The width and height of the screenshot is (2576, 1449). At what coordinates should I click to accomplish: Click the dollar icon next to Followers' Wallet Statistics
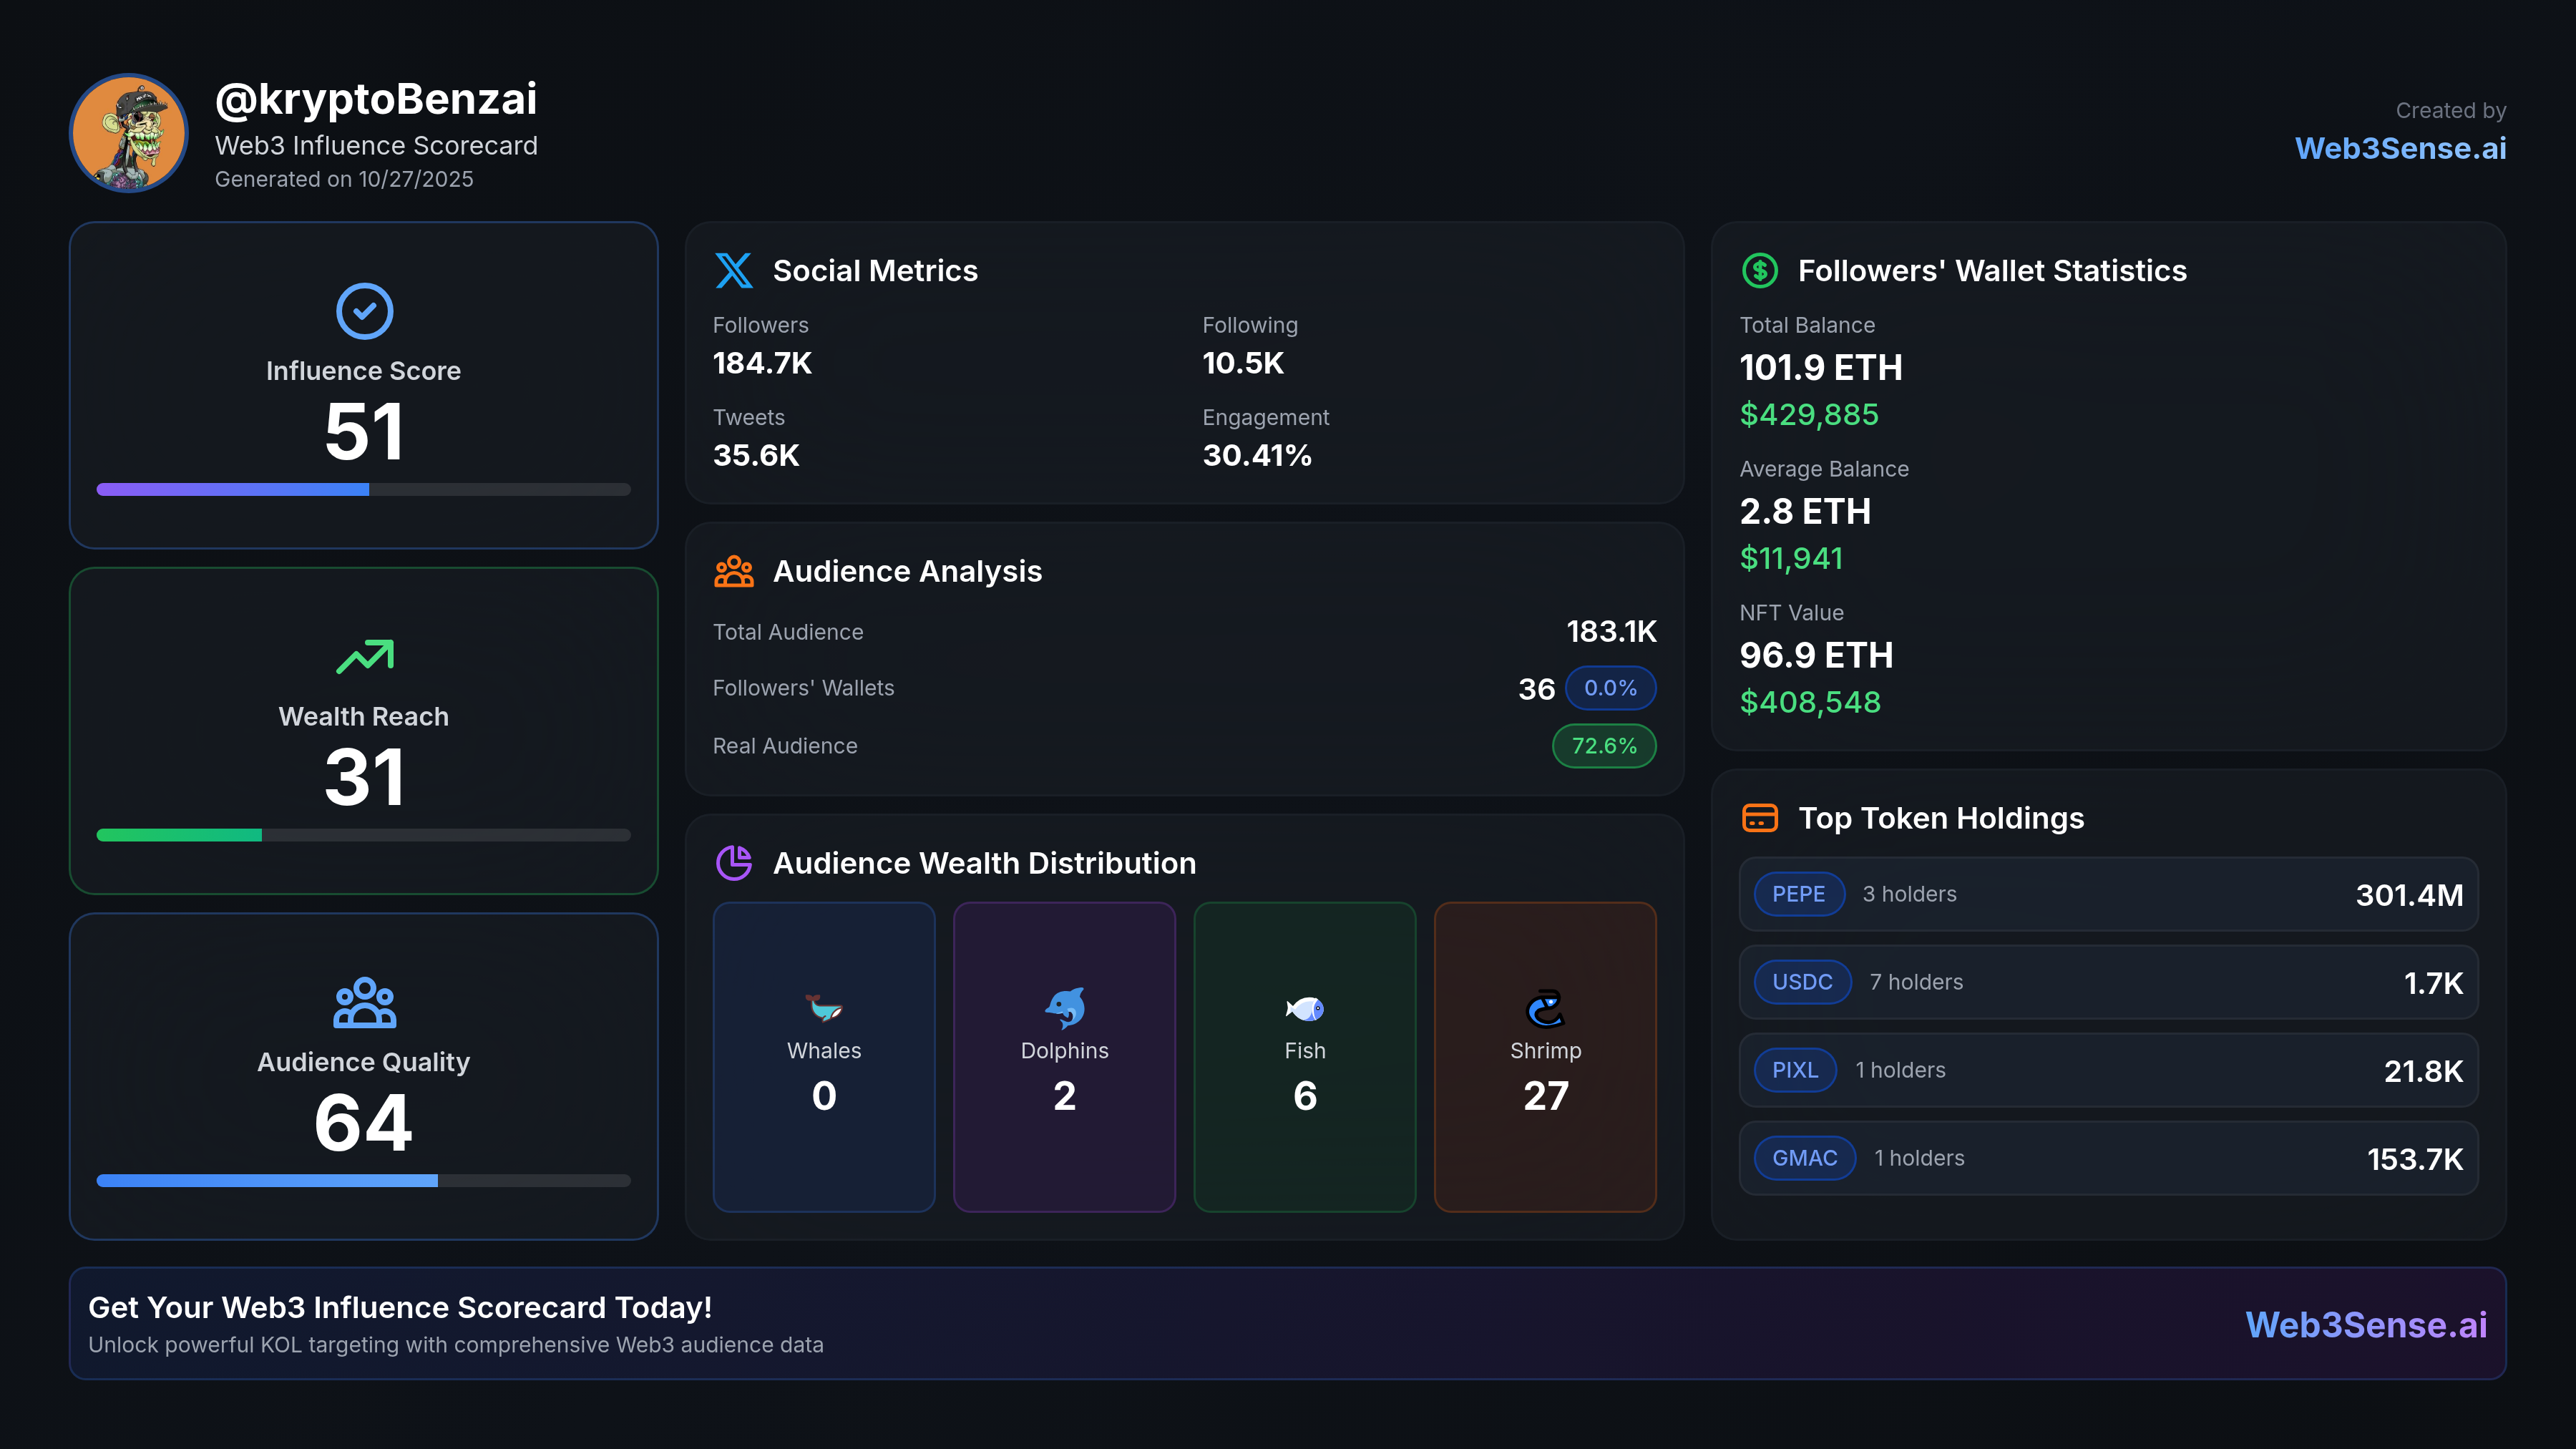pyautogui.click(x=1760, y=270)
